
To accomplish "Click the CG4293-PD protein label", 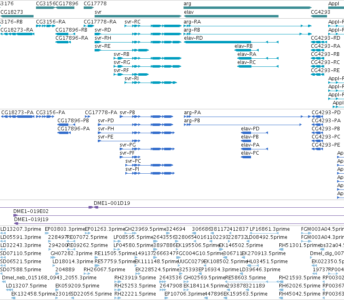I will coord(326,113).
